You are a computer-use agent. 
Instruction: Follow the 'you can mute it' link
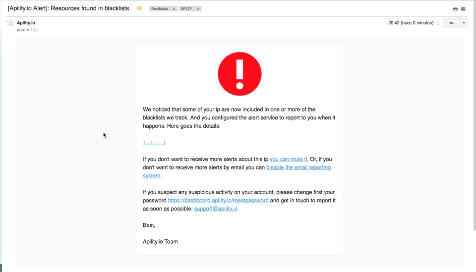[289, 159]
